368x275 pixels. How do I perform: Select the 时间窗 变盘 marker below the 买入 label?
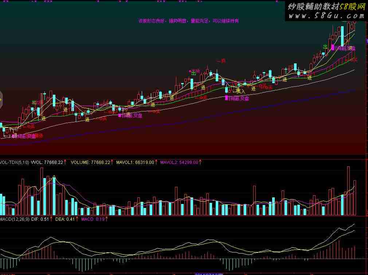coord(237,98)
